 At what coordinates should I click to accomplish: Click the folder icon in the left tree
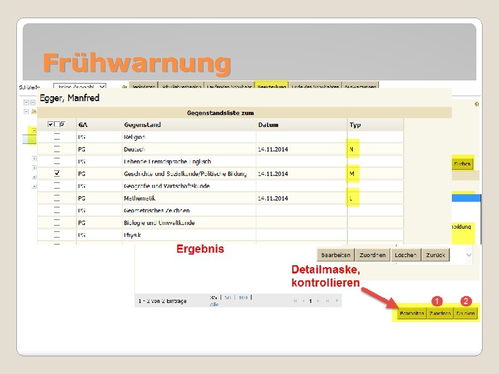coord(34,112)
